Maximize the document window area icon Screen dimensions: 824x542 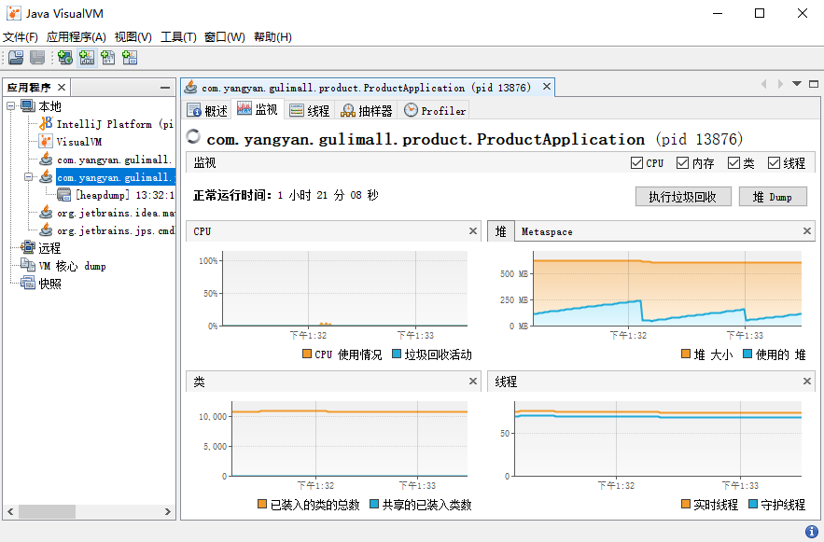814,84
